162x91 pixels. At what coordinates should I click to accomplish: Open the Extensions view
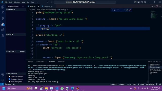(3, 30)
